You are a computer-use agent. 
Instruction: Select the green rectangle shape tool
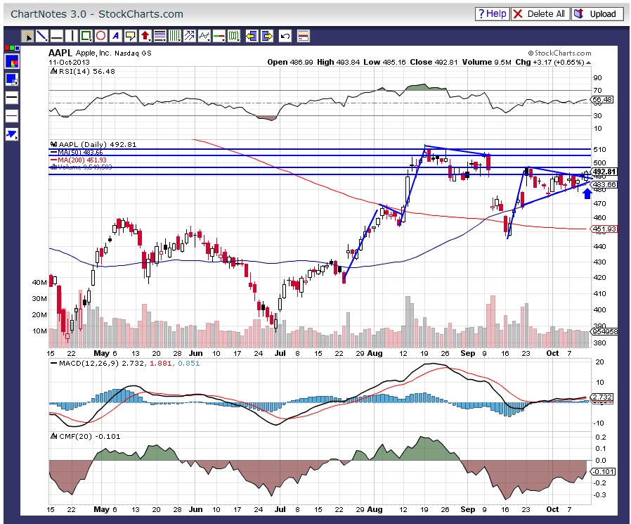(x=86, y=37)
